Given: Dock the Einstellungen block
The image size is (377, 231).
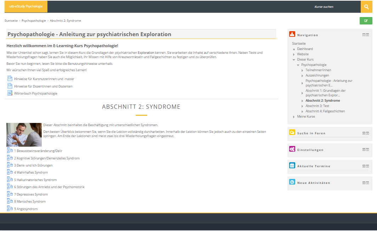Looking at the screenshot, I should [368, 150].
